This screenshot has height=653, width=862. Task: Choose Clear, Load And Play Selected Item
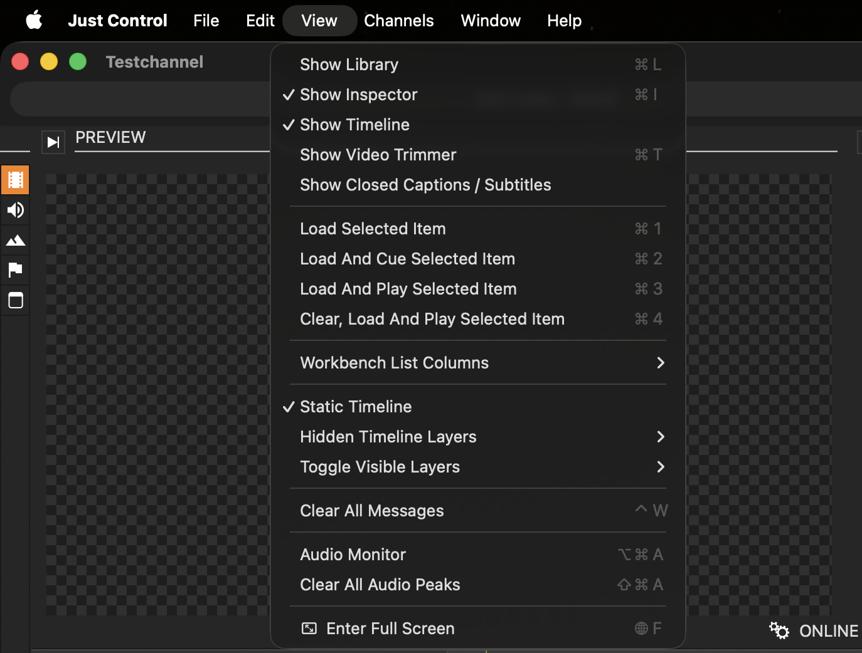pos(478,319)
